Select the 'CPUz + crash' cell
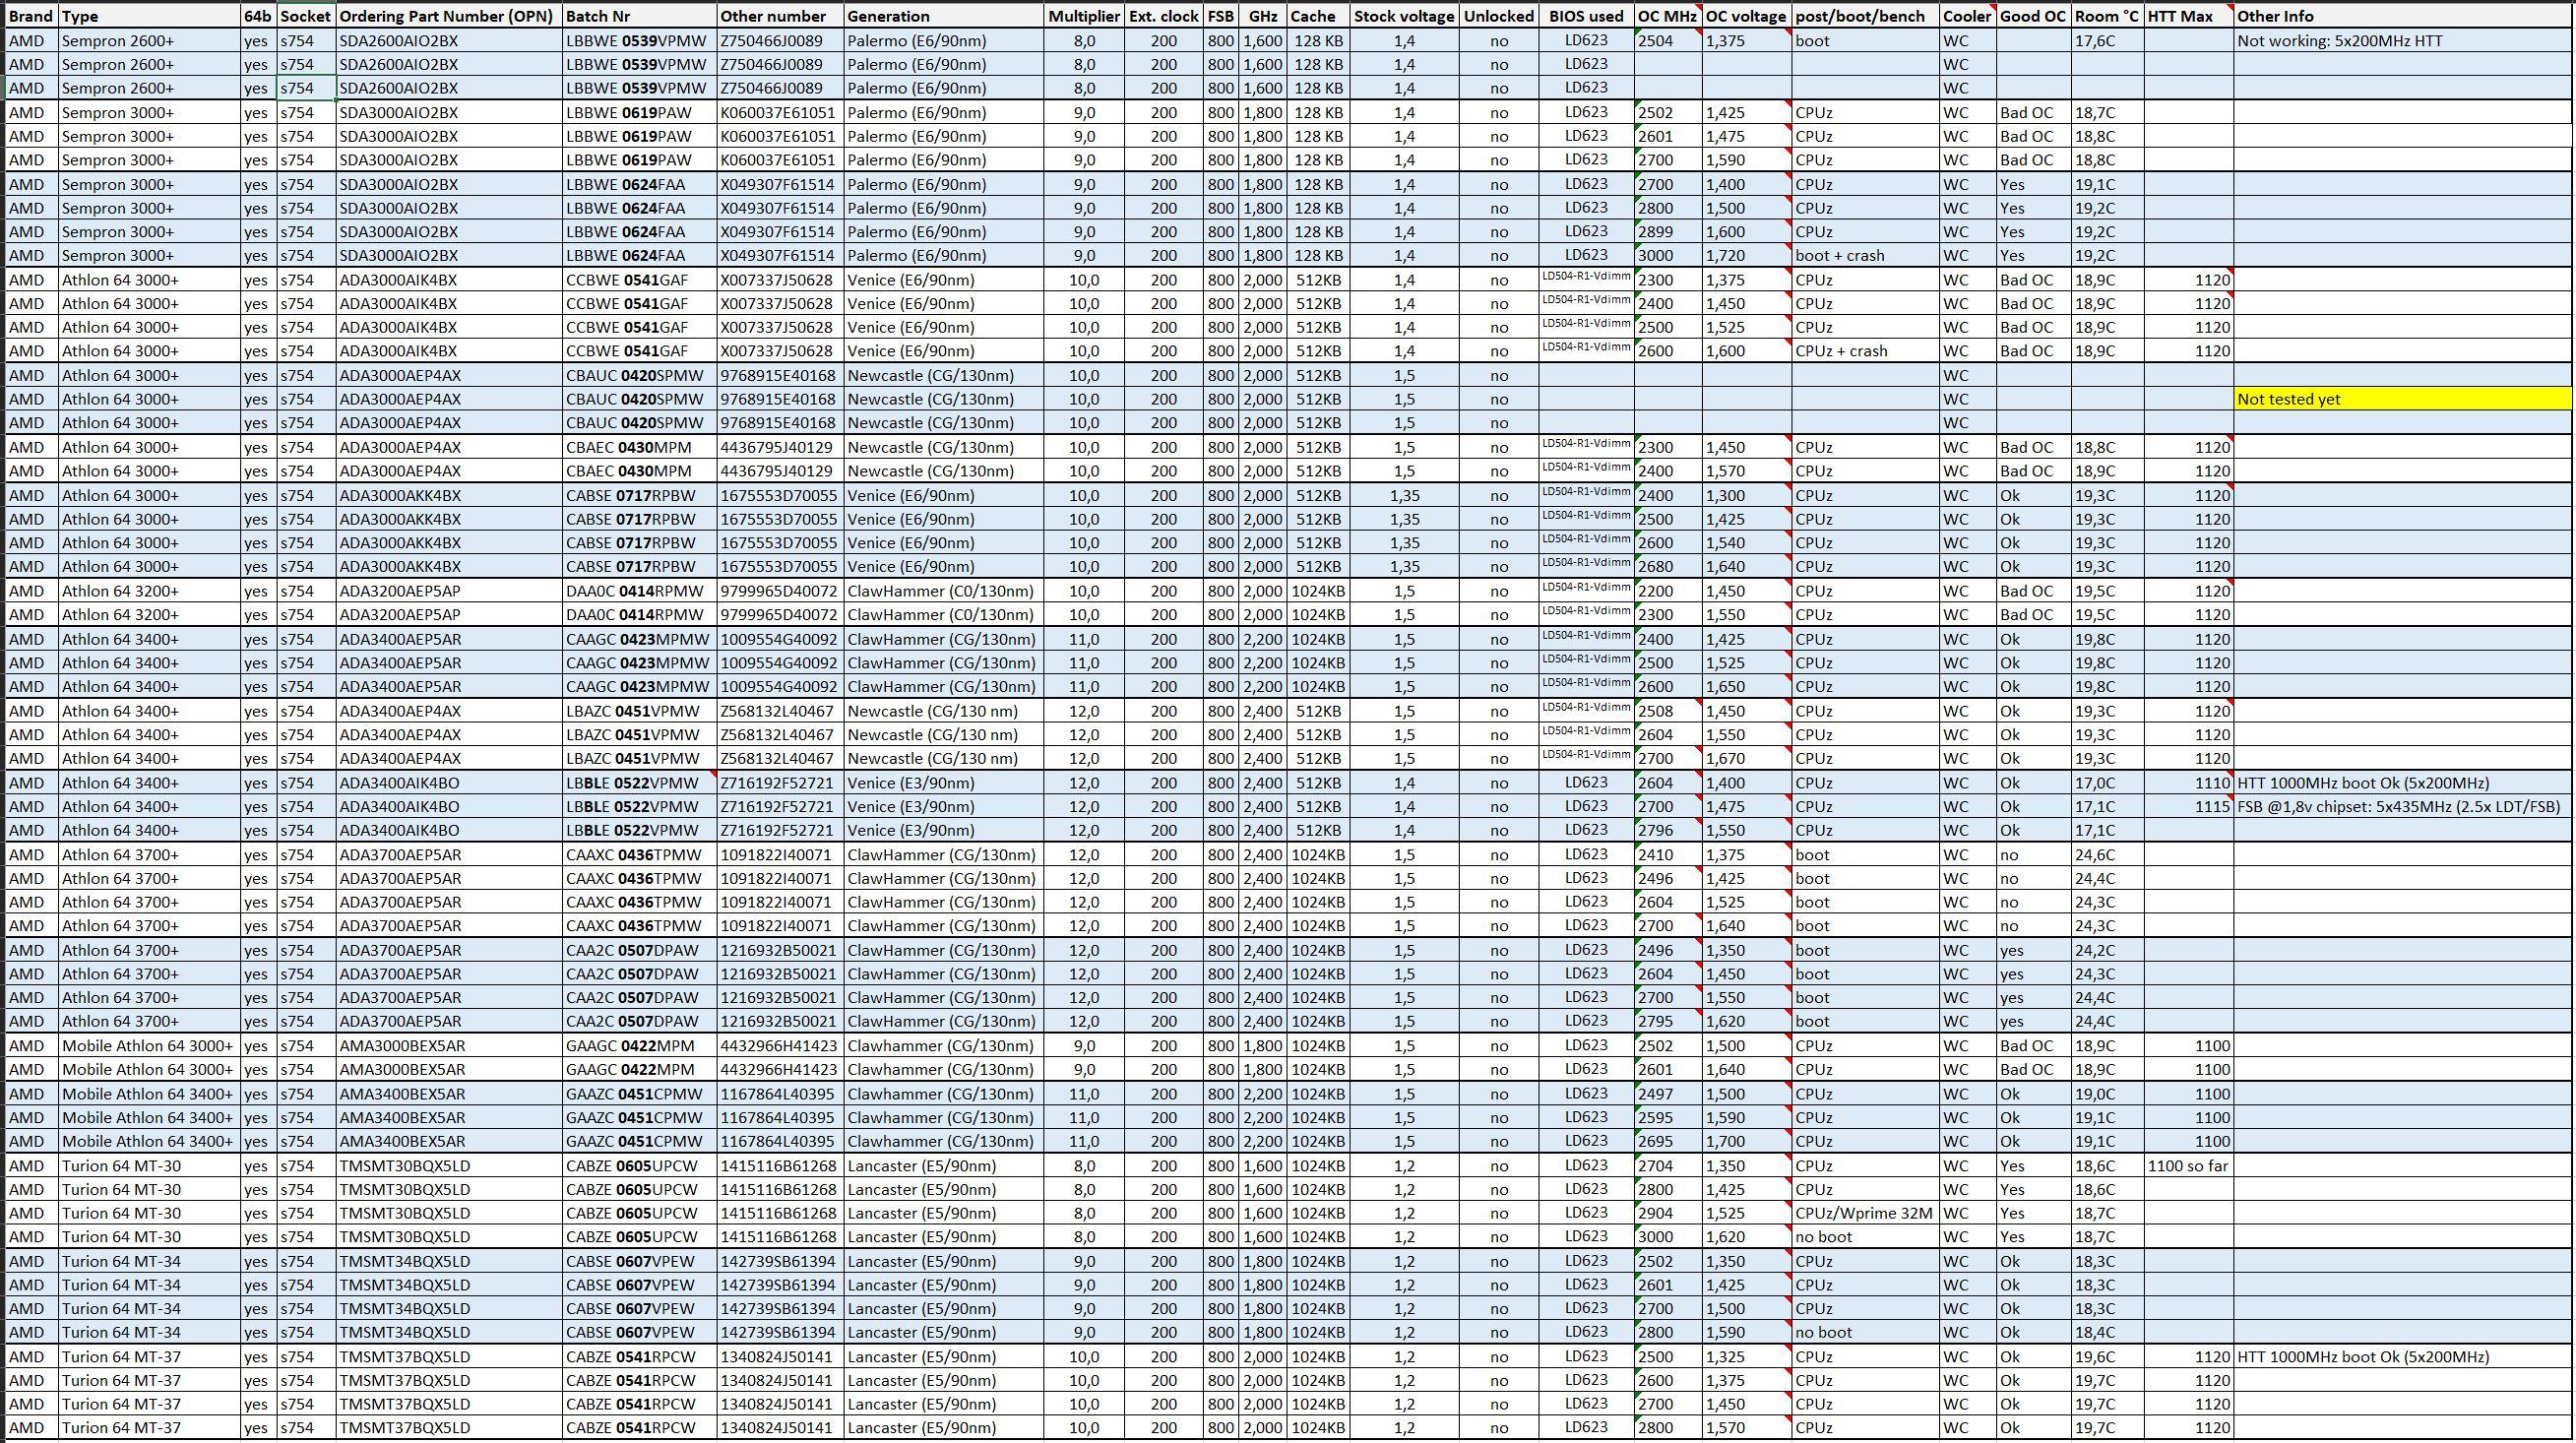This screenshot has height=1443, width=2576. coord(1865,351)
